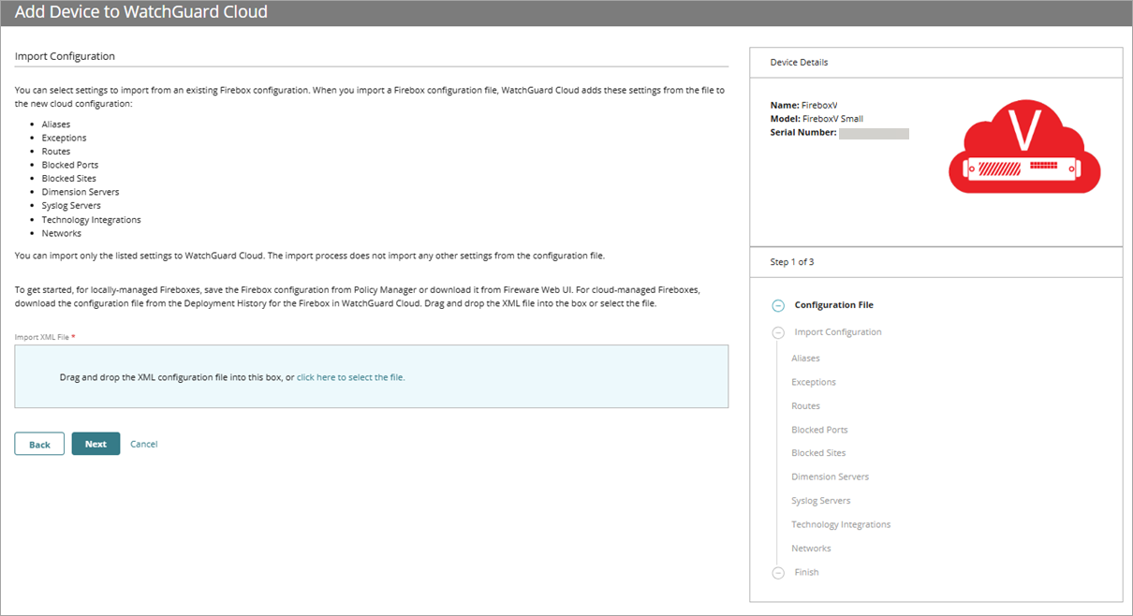Click the 'Import Configuration' section heading

pos(65,56)
